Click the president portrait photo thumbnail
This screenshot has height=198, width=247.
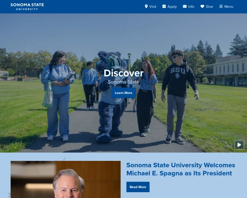[66, 179]
